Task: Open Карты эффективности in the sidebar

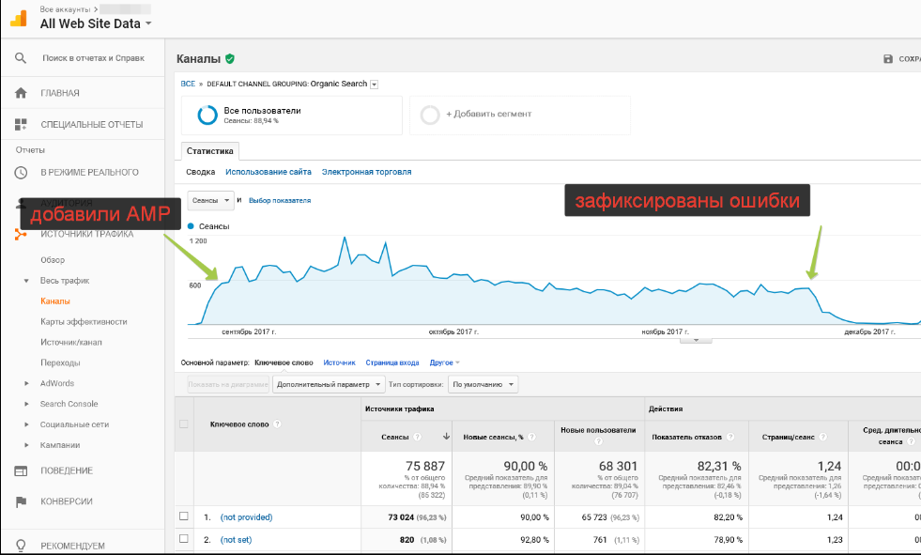Action: (84, 322)
